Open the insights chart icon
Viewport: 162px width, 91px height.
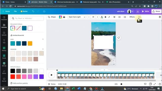coord(138,11)
